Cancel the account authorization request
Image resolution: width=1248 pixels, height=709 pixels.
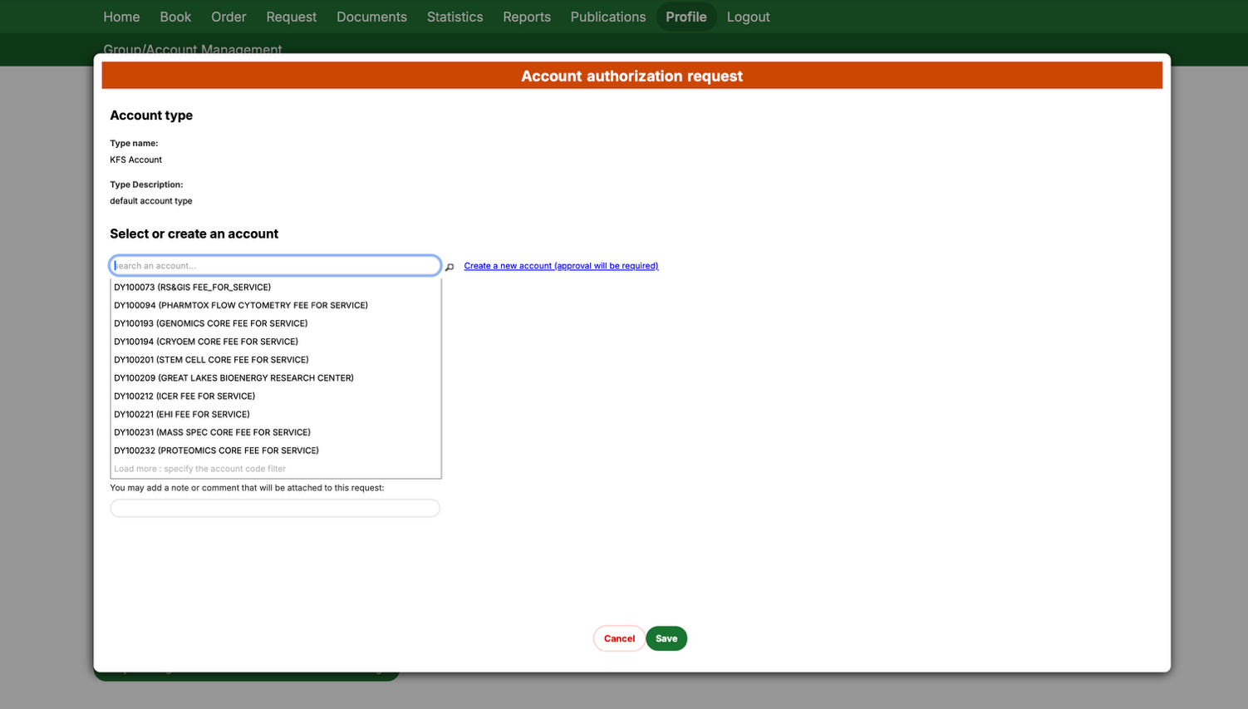(619, 638)
